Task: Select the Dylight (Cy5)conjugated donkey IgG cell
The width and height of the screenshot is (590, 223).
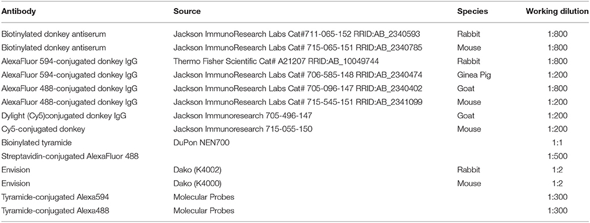Action: click(x=64, y=116)
